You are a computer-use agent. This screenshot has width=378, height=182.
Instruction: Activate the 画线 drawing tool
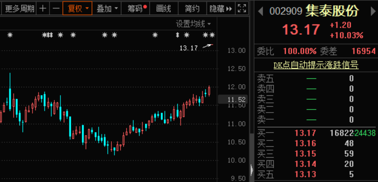[164, 8]
